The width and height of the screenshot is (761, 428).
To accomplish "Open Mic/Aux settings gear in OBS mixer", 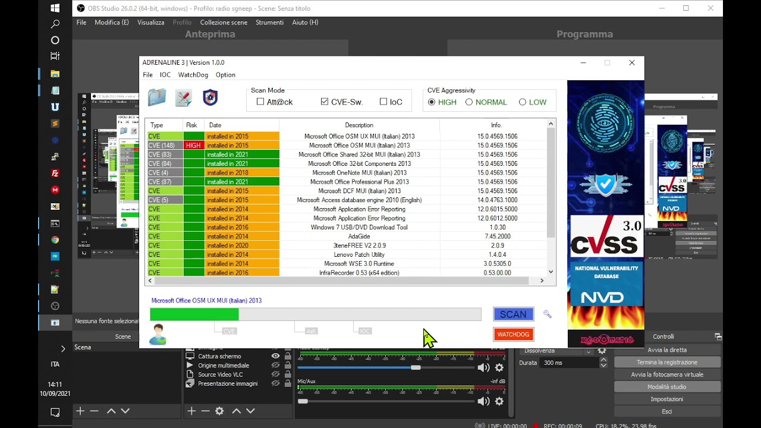I will pyautogui.click(x=499, y=401).
